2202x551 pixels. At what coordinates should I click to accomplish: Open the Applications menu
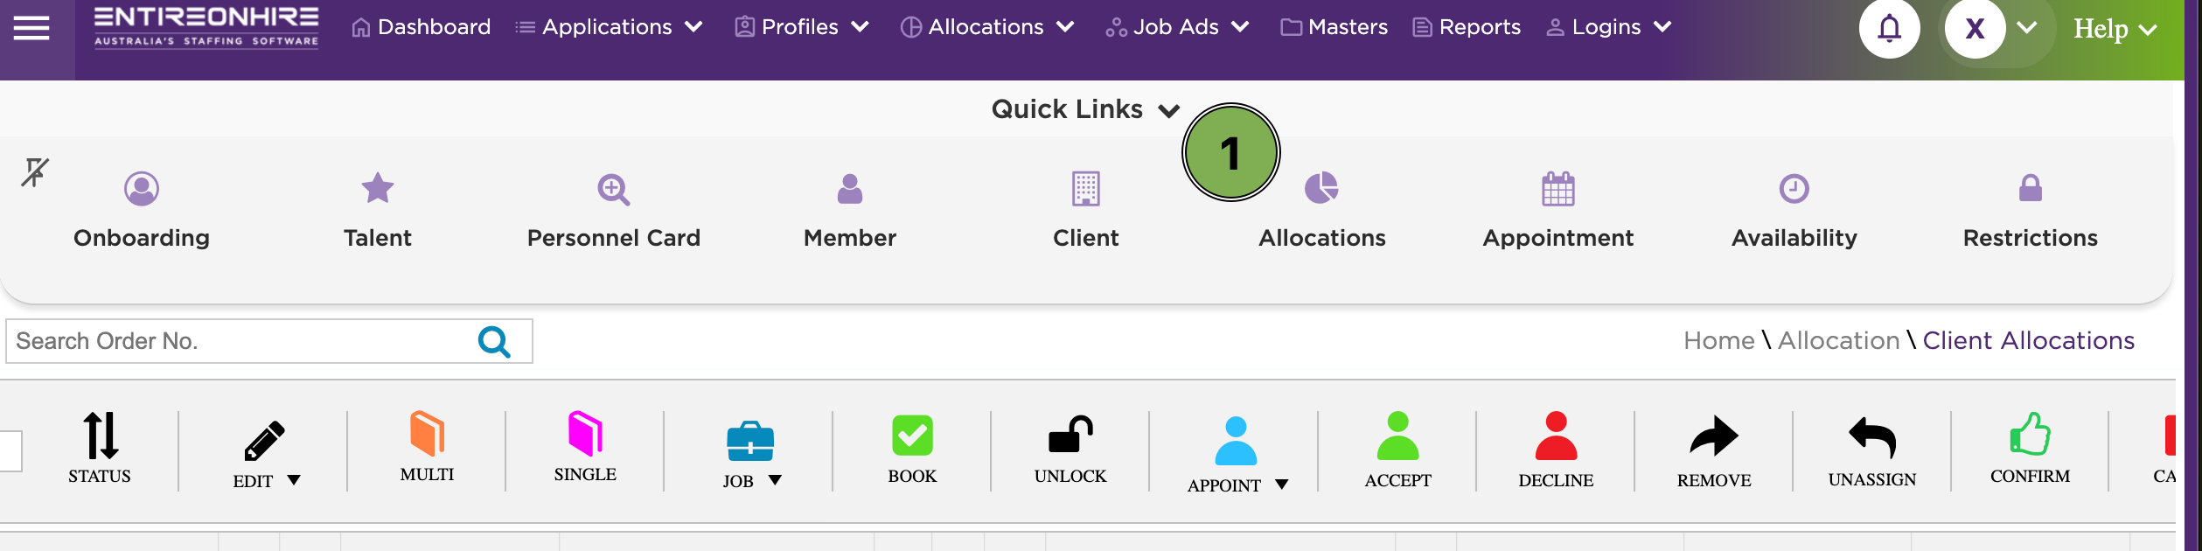point(609,27)
